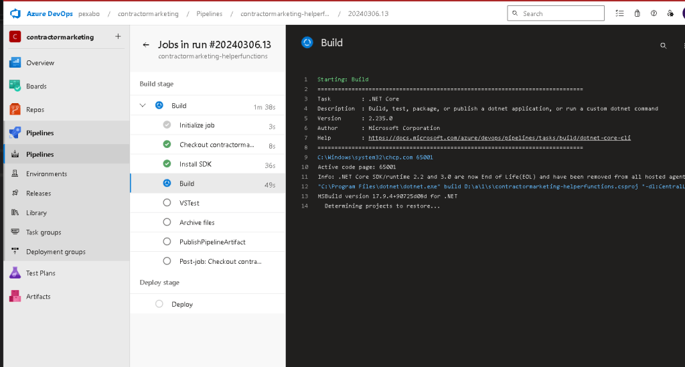Click the Initialize job grey check icon

(167, 125)
